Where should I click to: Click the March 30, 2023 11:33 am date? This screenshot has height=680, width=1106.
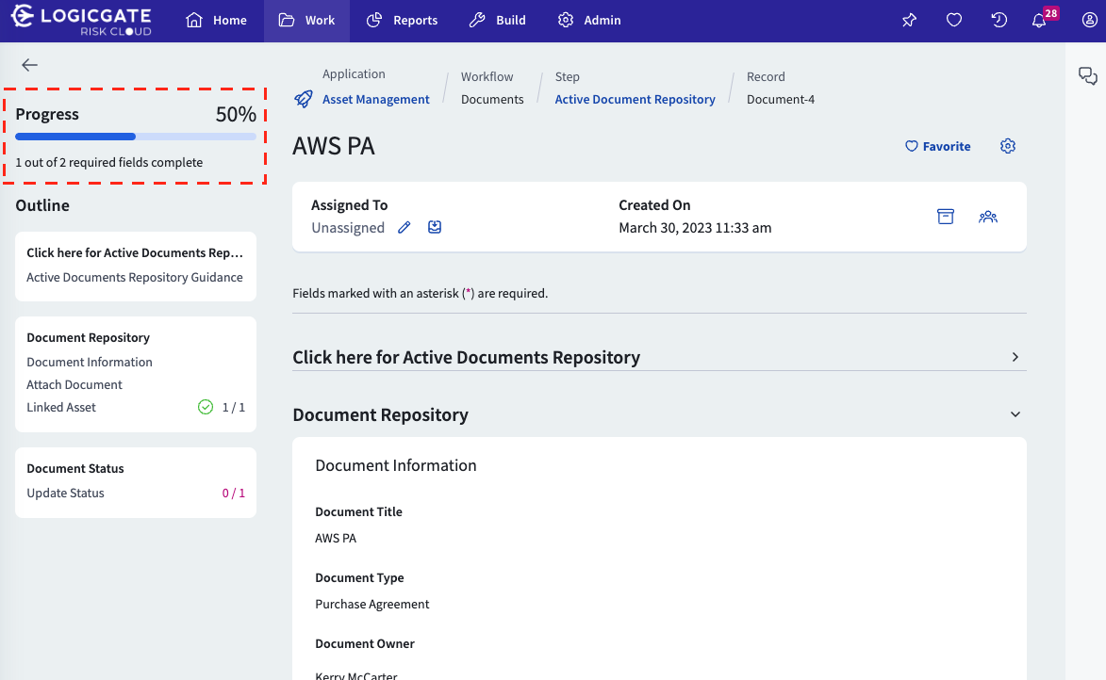695,228
